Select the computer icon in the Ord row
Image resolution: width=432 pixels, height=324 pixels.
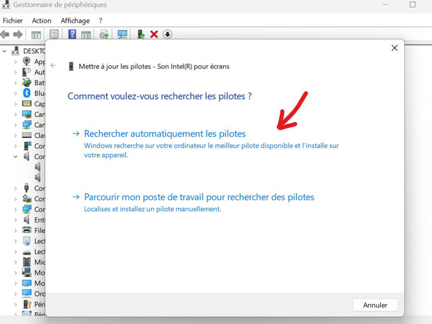27,293
